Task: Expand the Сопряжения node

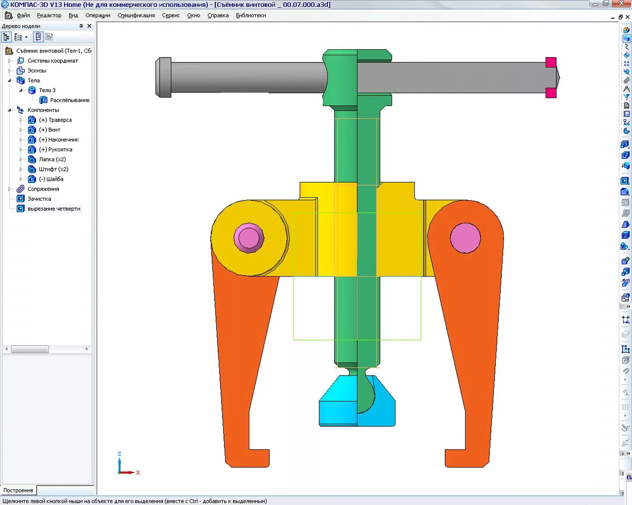Action: (x=9, y=189)
